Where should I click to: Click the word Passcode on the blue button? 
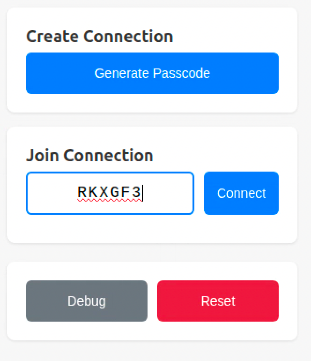click(182, 74)
